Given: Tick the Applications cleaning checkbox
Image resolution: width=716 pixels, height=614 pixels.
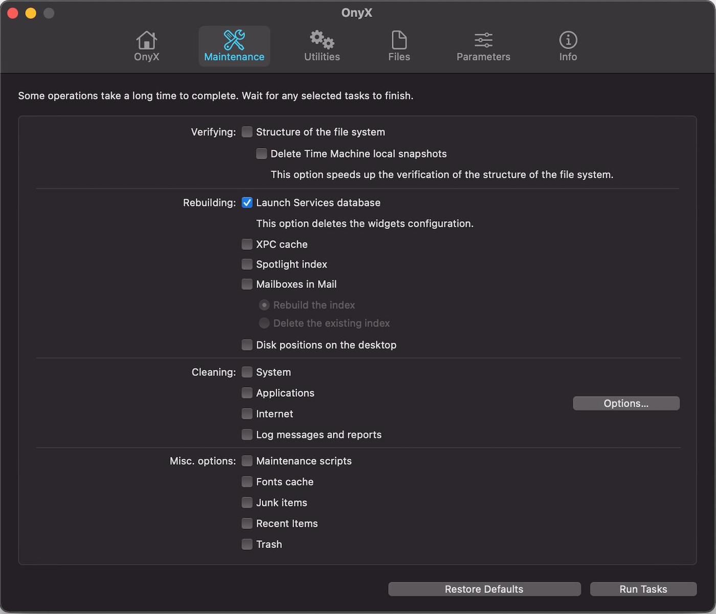Looking at the screenshot, I should click(247, 393).
